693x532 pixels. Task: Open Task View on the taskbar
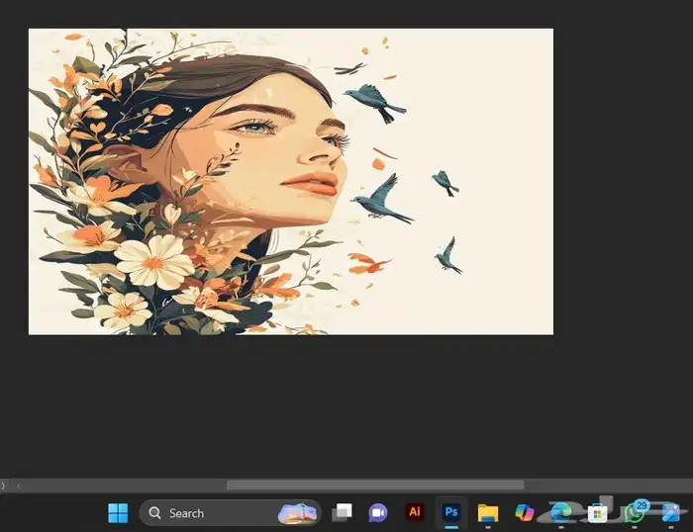(x=342, y=512)
